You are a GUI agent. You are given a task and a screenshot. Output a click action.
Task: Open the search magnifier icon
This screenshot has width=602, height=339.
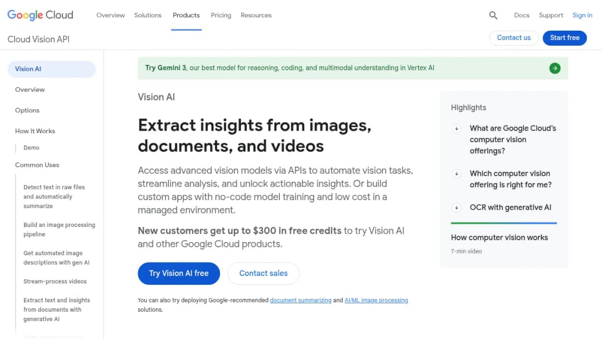(x=493, y=16)
